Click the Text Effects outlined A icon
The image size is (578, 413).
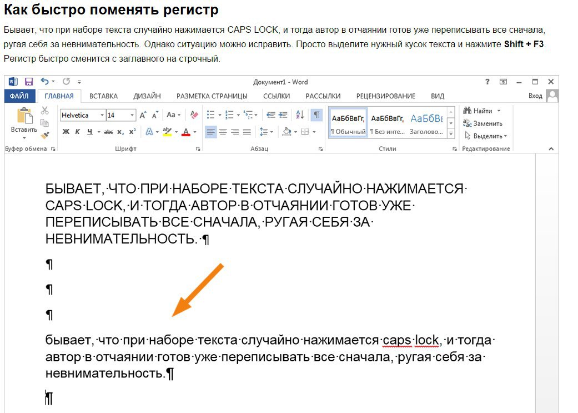pos(149,132)
